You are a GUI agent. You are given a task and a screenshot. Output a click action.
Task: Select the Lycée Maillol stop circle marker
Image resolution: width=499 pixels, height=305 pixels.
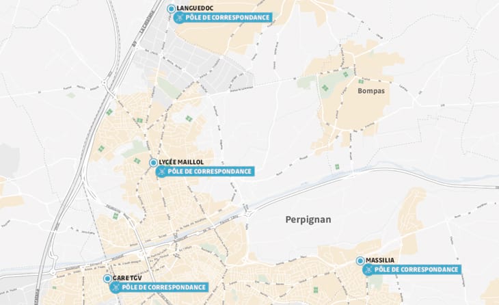(153, 163)
